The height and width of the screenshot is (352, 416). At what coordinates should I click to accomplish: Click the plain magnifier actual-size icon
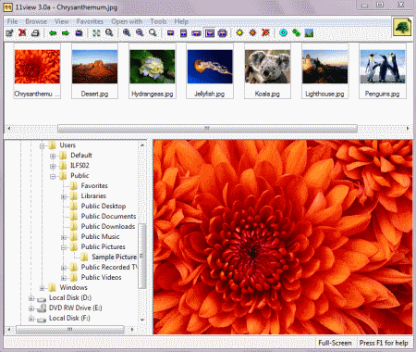tap(153, 32)
